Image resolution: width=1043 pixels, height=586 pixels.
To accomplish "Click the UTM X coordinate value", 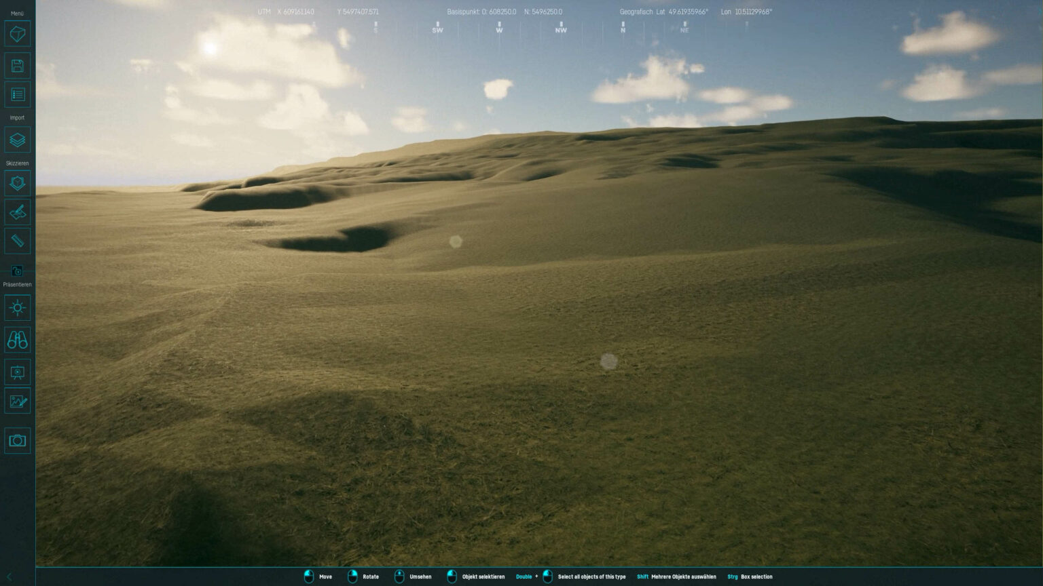I will (x=295, y=12).
